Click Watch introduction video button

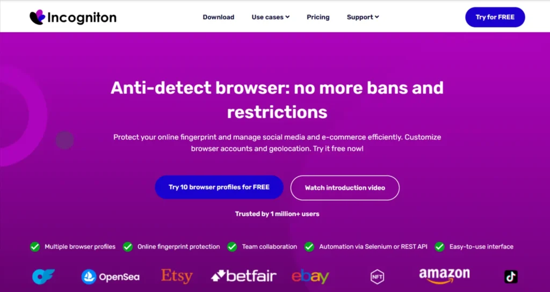tap(345, 188)
